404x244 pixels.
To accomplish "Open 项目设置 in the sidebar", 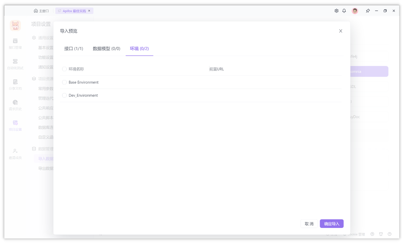I will point(15,126).
